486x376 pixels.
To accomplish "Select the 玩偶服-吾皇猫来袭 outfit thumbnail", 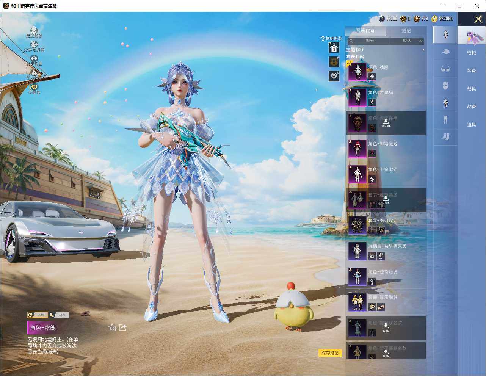I will (x=357, y=251).
